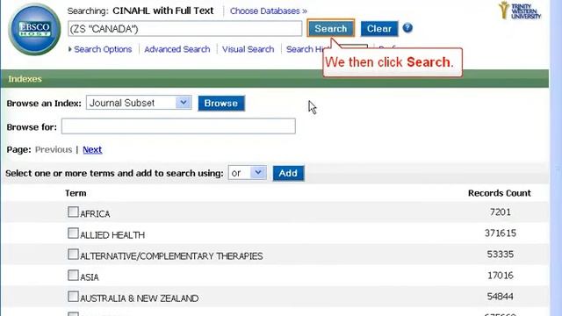Click the AUSTRALIA & NEW ZEALAND term label
Screen dimensions: 562x316
click(139, 298)
